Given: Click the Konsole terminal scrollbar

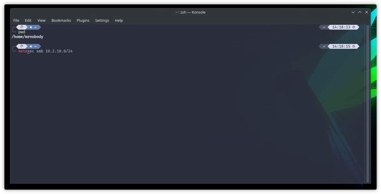Looking at the screenshot, I should 367,104.
